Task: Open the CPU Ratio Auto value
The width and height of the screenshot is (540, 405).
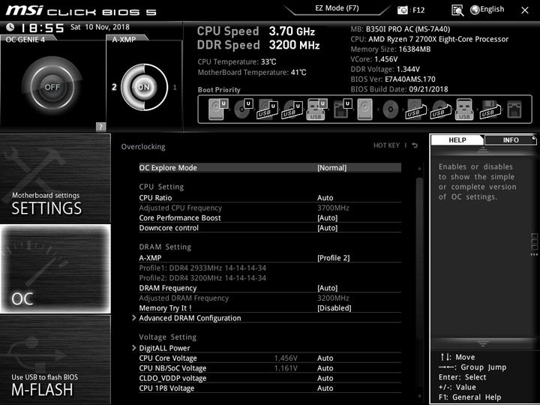Action: pyautogui.click(x=325, y=198)
